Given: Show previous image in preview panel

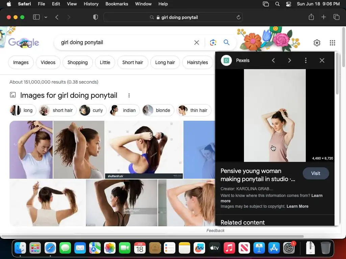Looking at the screenshot, I should (x=273, y=60).
